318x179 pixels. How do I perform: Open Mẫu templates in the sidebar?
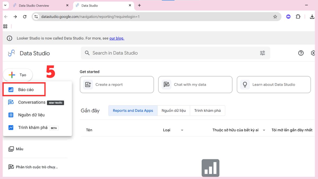(20, 149)
